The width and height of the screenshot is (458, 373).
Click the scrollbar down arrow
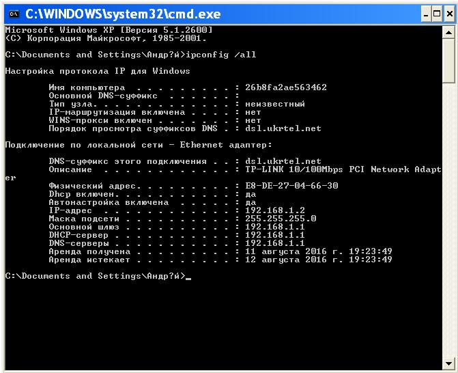[x=449, y=365]
